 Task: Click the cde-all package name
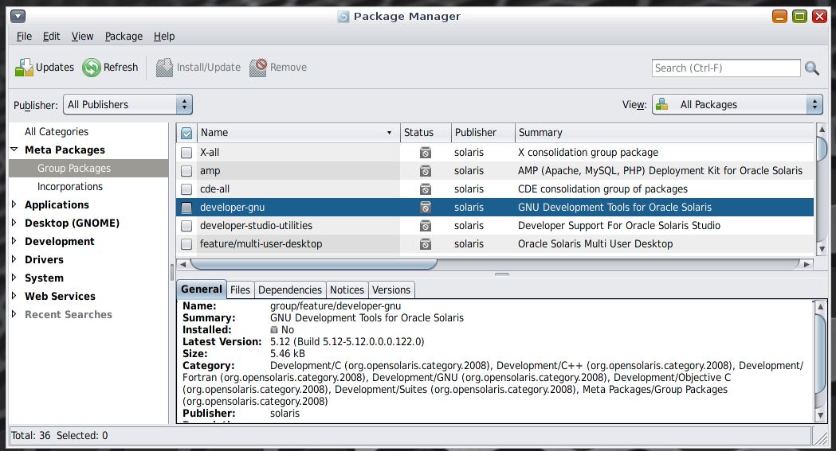(214, 189)
